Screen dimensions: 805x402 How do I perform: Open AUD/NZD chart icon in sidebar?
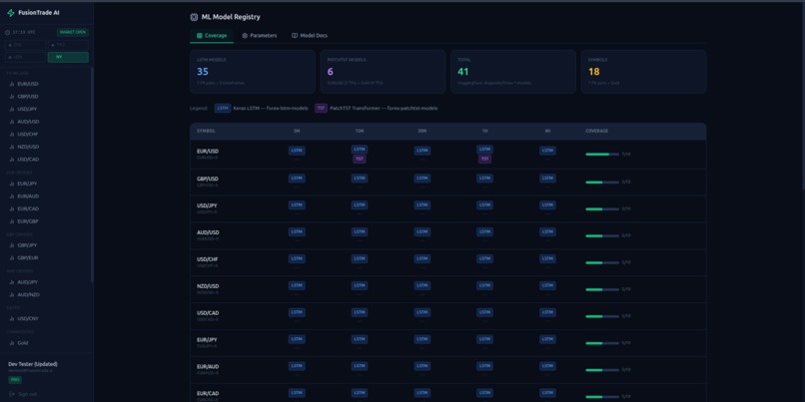pyautogui.click(x=12, y=294)
